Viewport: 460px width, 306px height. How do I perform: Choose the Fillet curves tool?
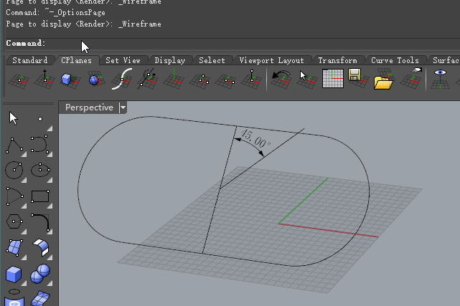pyautogui.click(x=40, y=223)
